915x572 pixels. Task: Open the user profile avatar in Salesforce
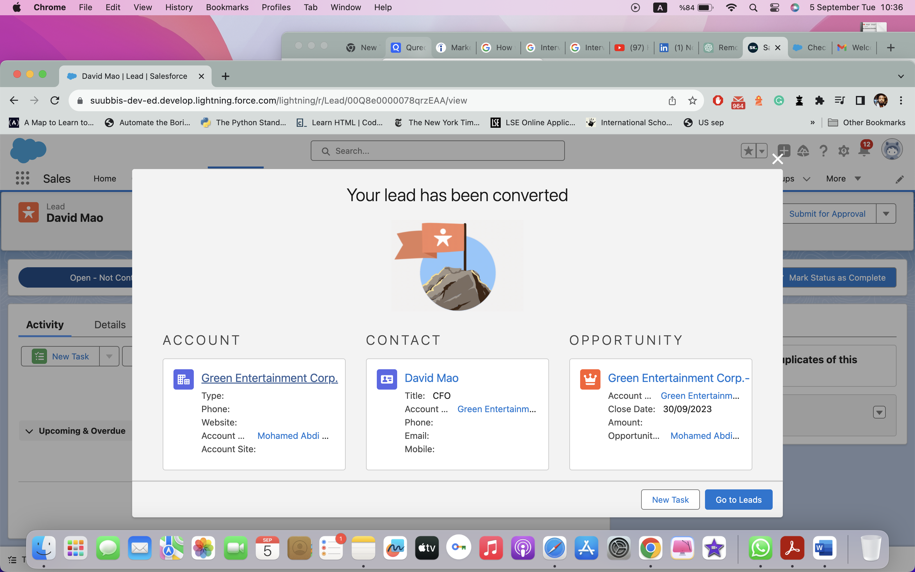coord(892,149)
